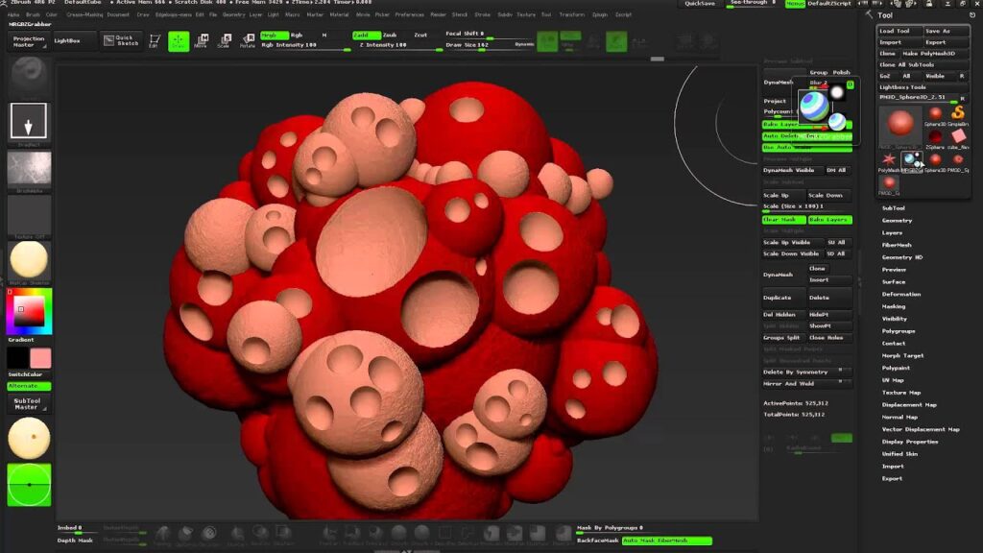Select the PolyMesh3D star tool
The height and width of the screenshot is (553, 983).
[x=888, y=159]
